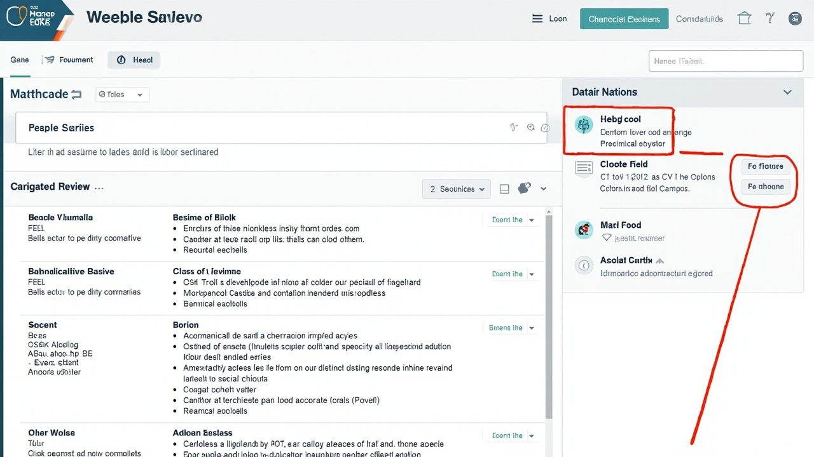The height and width of the screenshot is (457, 814).
Task: Click the tag icon in Carigated Review toolbar
Action: tap(524, 189)
